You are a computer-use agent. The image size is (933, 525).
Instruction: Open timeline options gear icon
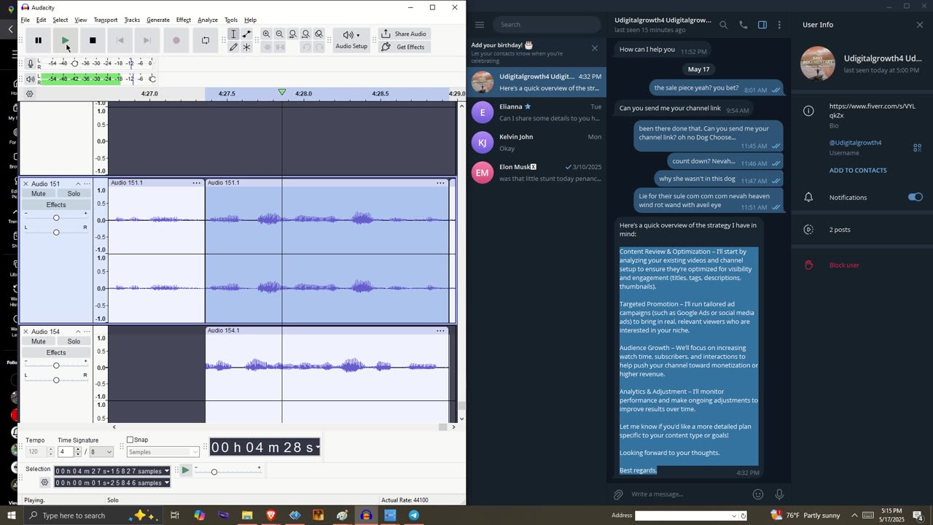[x=29, y=93]
